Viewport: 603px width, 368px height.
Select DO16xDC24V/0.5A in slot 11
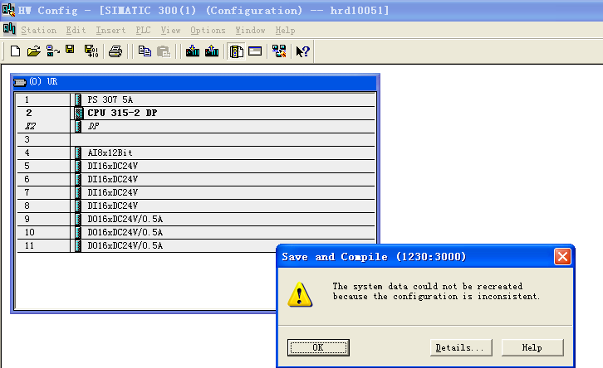pos(196,245)
